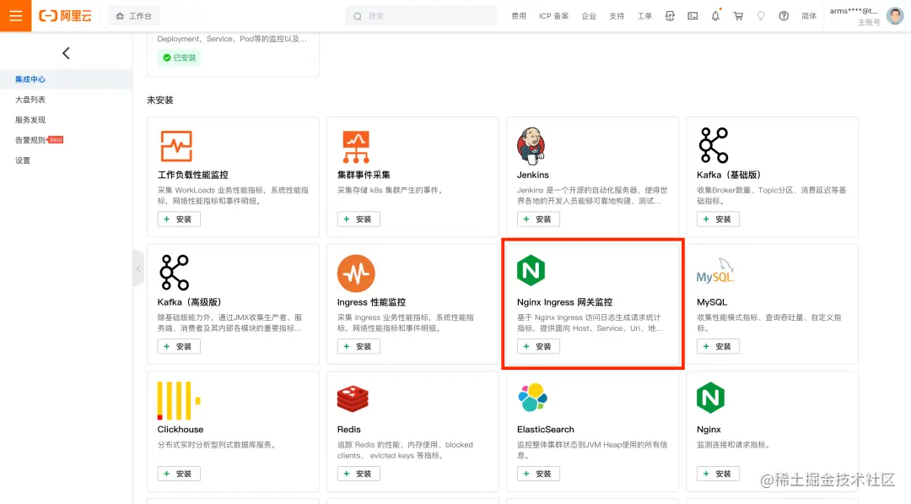
Task: Collapse the sidebar using the edge handle
Action: (x=138, y=268)
